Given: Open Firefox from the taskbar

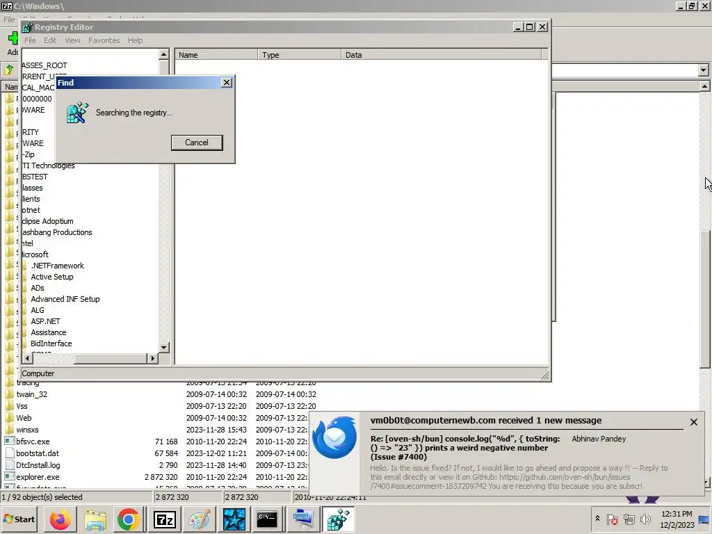Looking at the screenshot, I should click(x=60, y=519).
